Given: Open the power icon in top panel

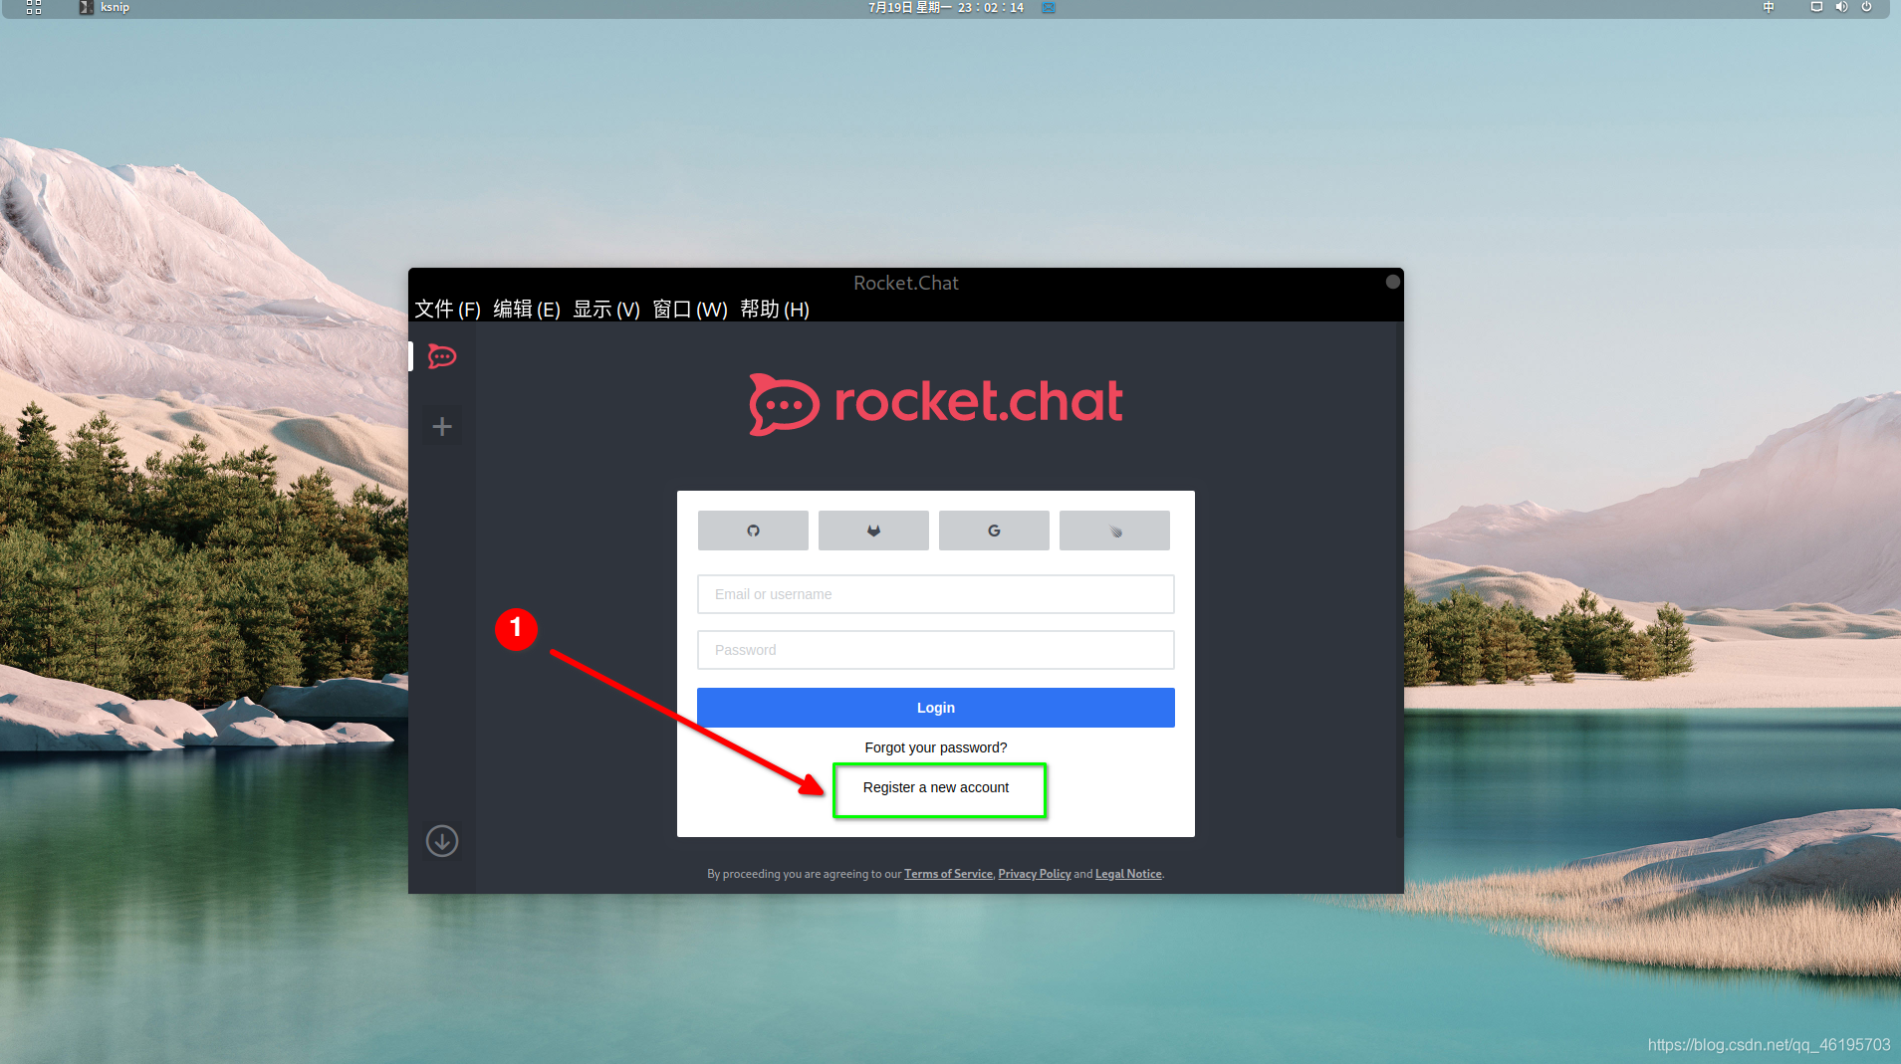Looking at the screenshot, I should pyautogui.click(x=1867, y=7).
